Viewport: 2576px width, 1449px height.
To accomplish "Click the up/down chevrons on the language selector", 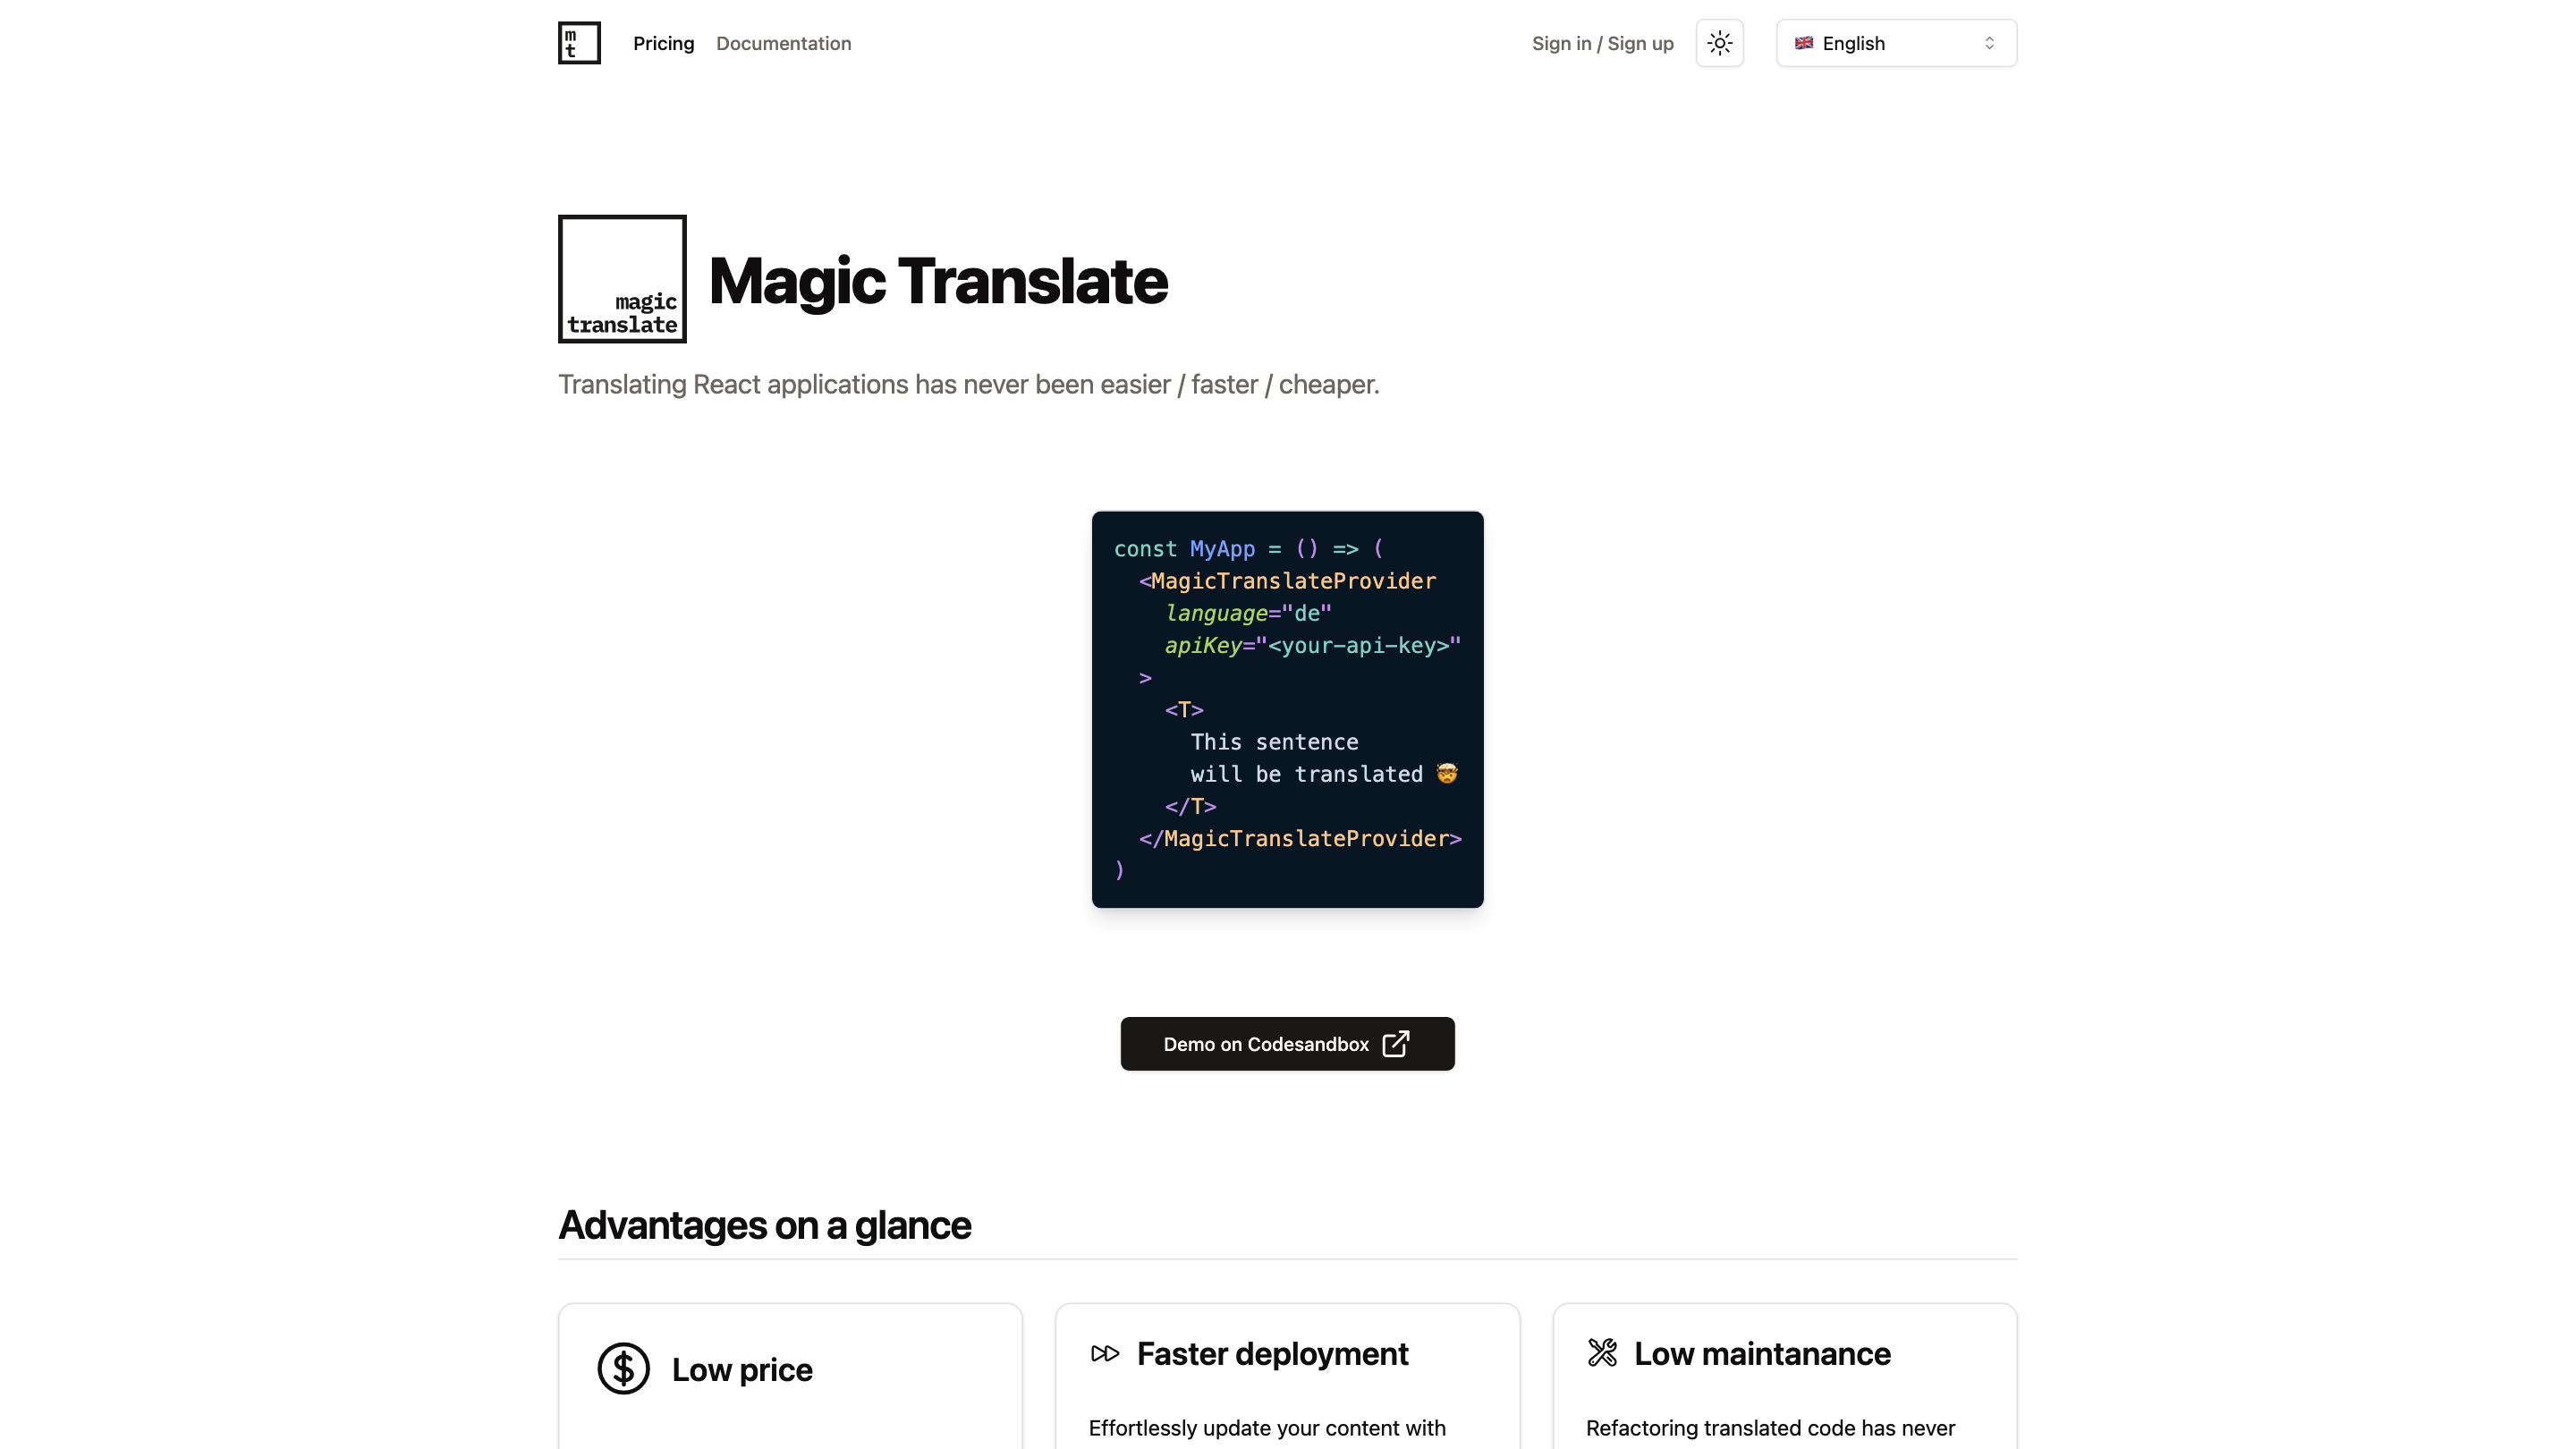I will pos(1988,43).
